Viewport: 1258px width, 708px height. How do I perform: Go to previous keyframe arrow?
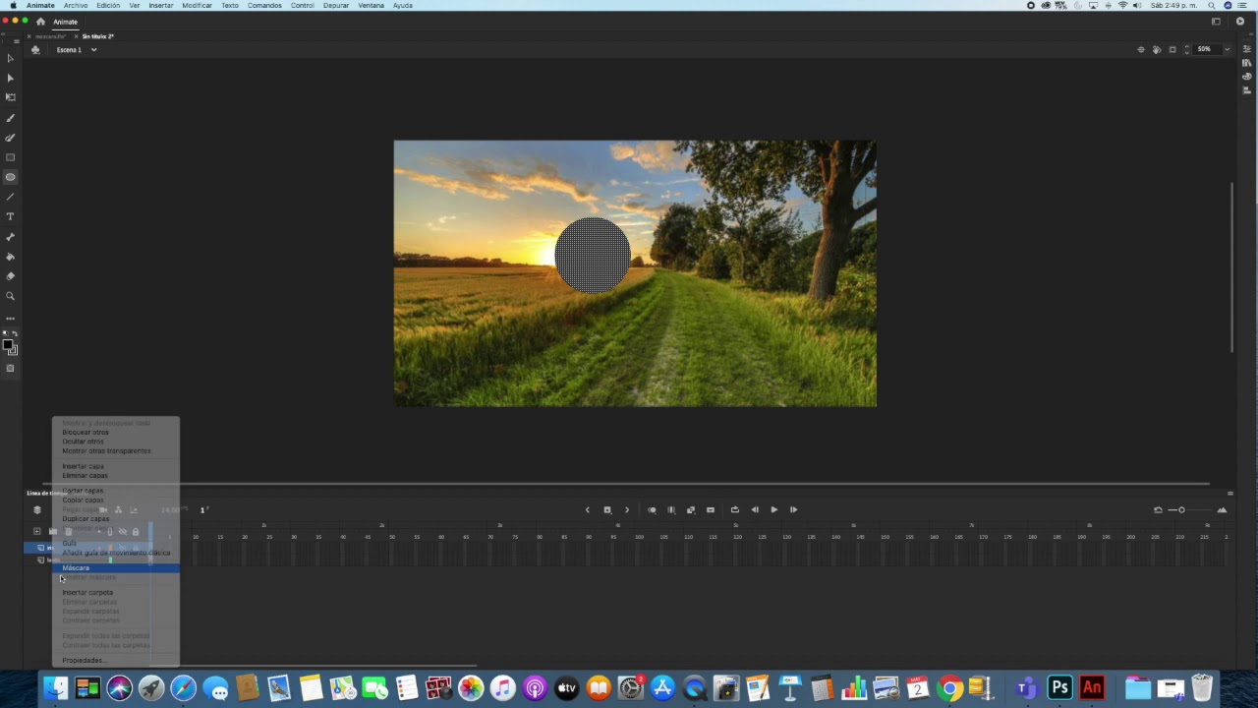(x=588, y=509)
